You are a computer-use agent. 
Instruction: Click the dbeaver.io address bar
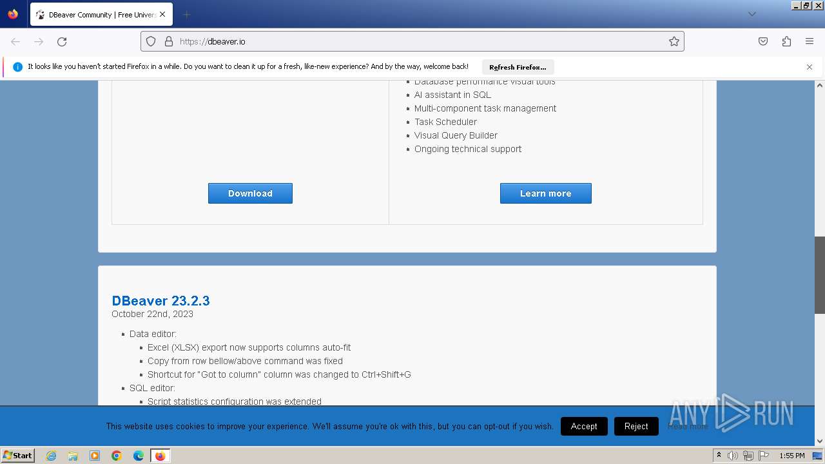[412, 41]
